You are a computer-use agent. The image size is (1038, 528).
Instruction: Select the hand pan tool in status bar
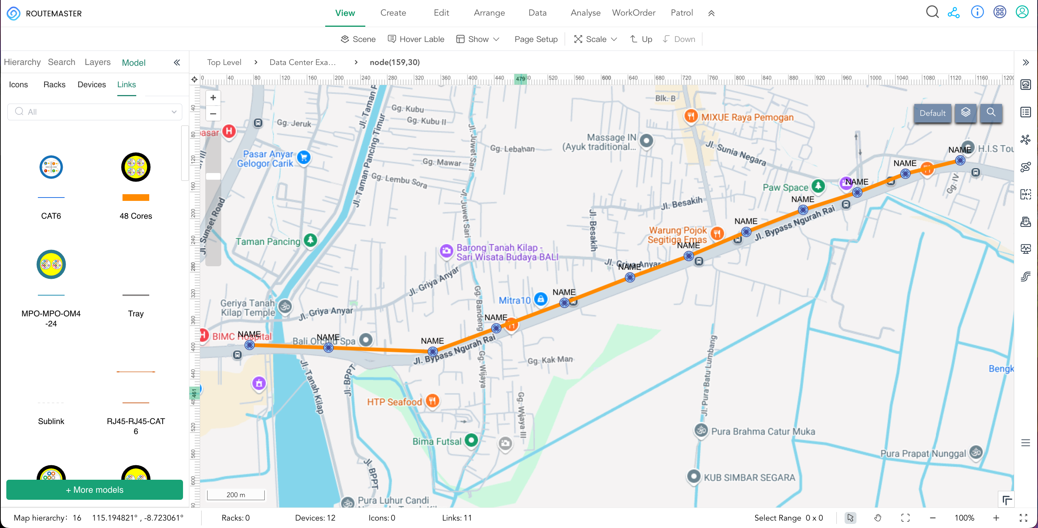(878, 518)
